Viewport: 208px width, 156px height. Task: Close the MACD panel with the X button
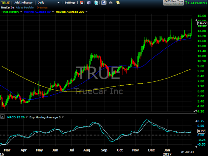(2, 117)
